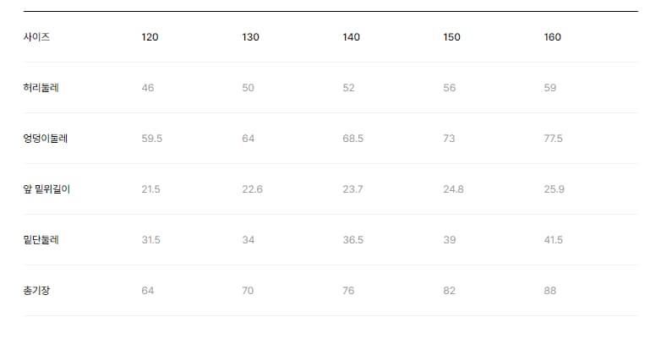Select hip value 59.5 for size 120
Viewport: 661px width, 344px height.
[x=152, y=139]
